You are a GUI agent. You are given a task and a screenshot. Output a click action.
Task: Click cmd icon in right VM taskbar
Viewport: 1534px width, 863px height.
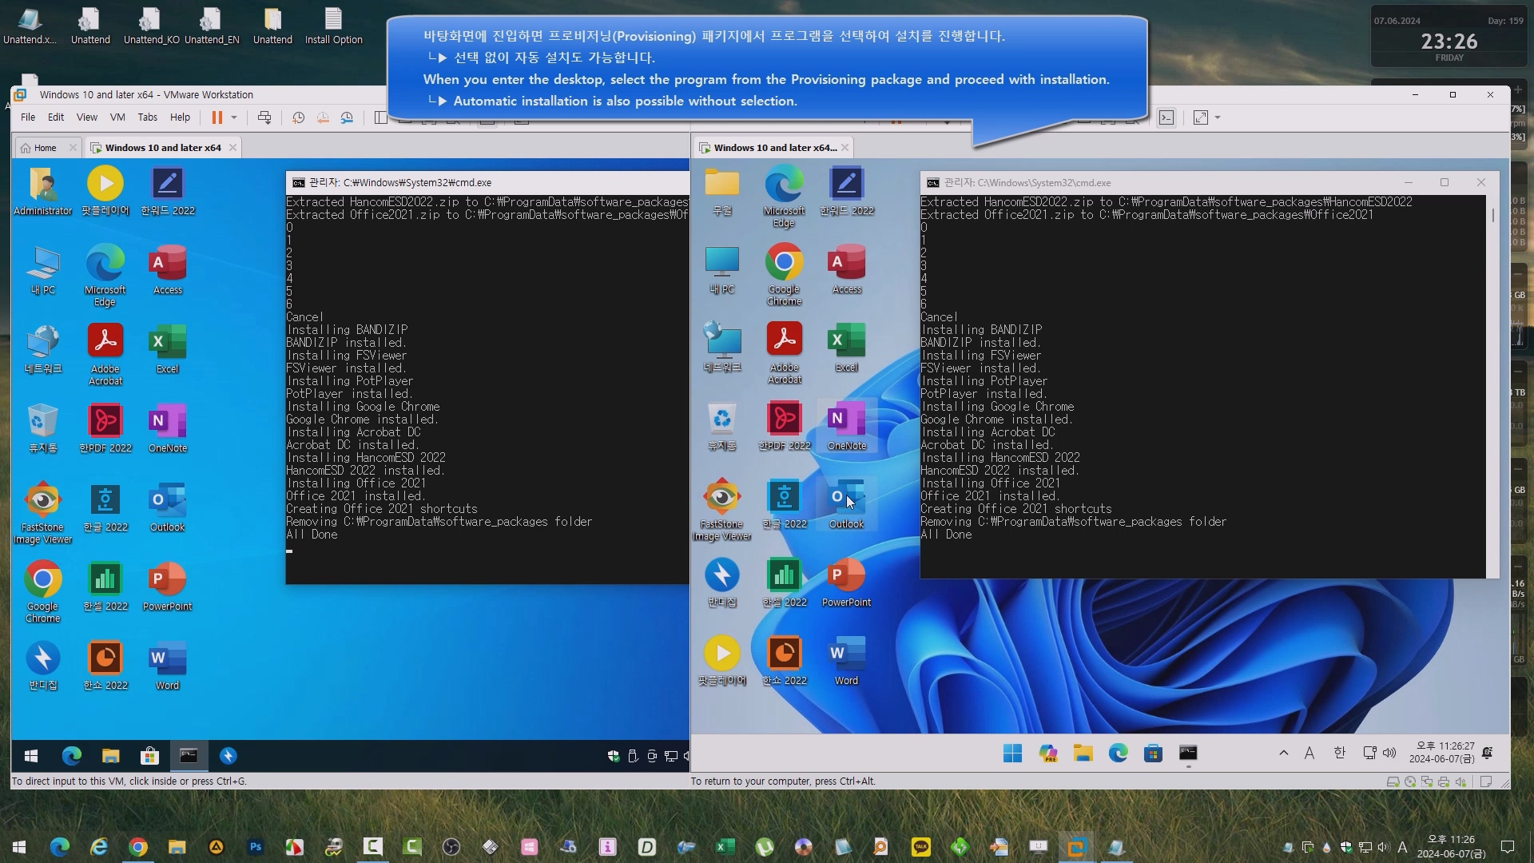tap(1188, 754)
